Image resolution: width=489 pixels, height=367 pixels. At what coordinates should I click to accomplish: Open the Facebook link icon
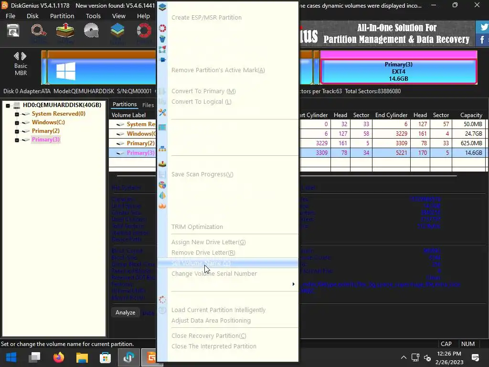click(x=483, y=40)
